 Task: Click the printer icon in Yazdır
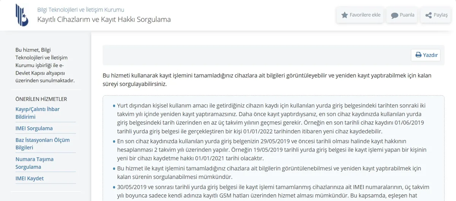pyautogui.click(x=418, y=55)
